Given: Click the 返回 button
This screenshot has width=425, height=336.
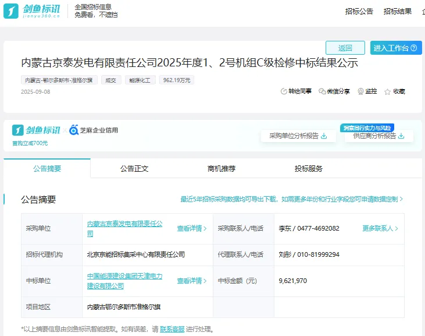Looking at the screenshot, I should pyautogui.click(x=345, y=48).
